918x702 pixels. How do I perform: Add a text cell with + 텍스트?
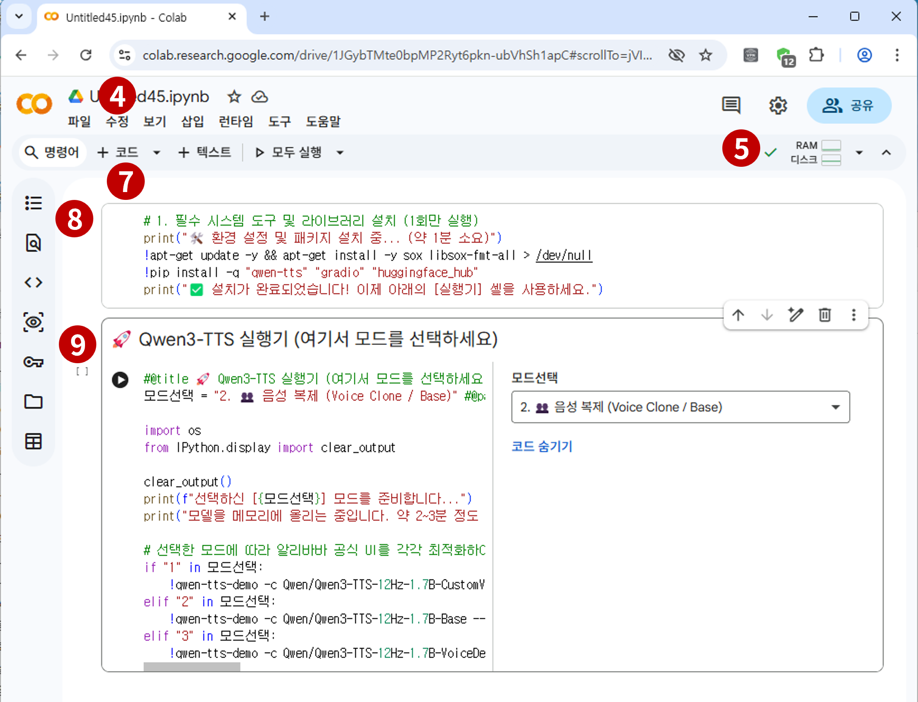(205, 152)
